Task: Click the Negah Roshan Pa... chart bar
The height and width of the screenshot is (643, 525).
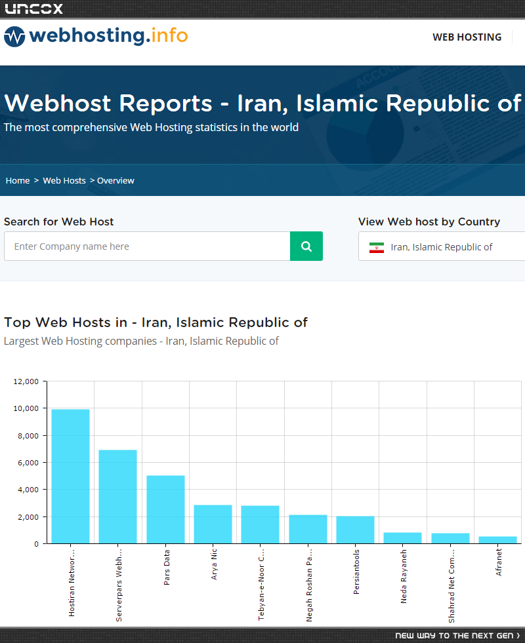Action: point(308,529)
